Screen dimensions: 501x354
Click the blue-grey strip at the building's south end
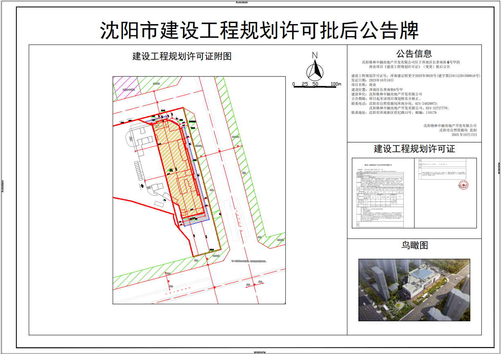click(x=195, y=220)
